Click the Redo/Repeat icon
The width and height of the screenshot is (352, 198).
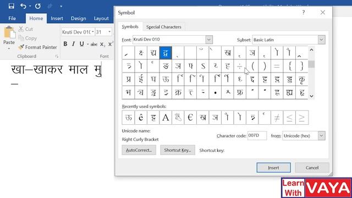[x=38, y=6]
